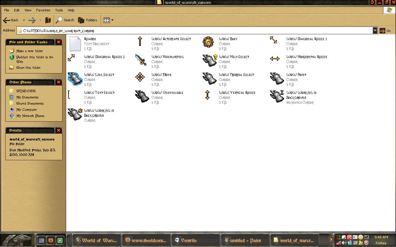Viewport: 396px width, 247px height.
Task: Go to My Documents in Other Places
Action: [27, 97]
